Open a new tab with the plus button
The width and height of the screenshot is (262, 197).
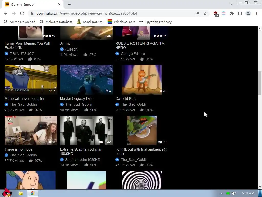tap(69, 4)
